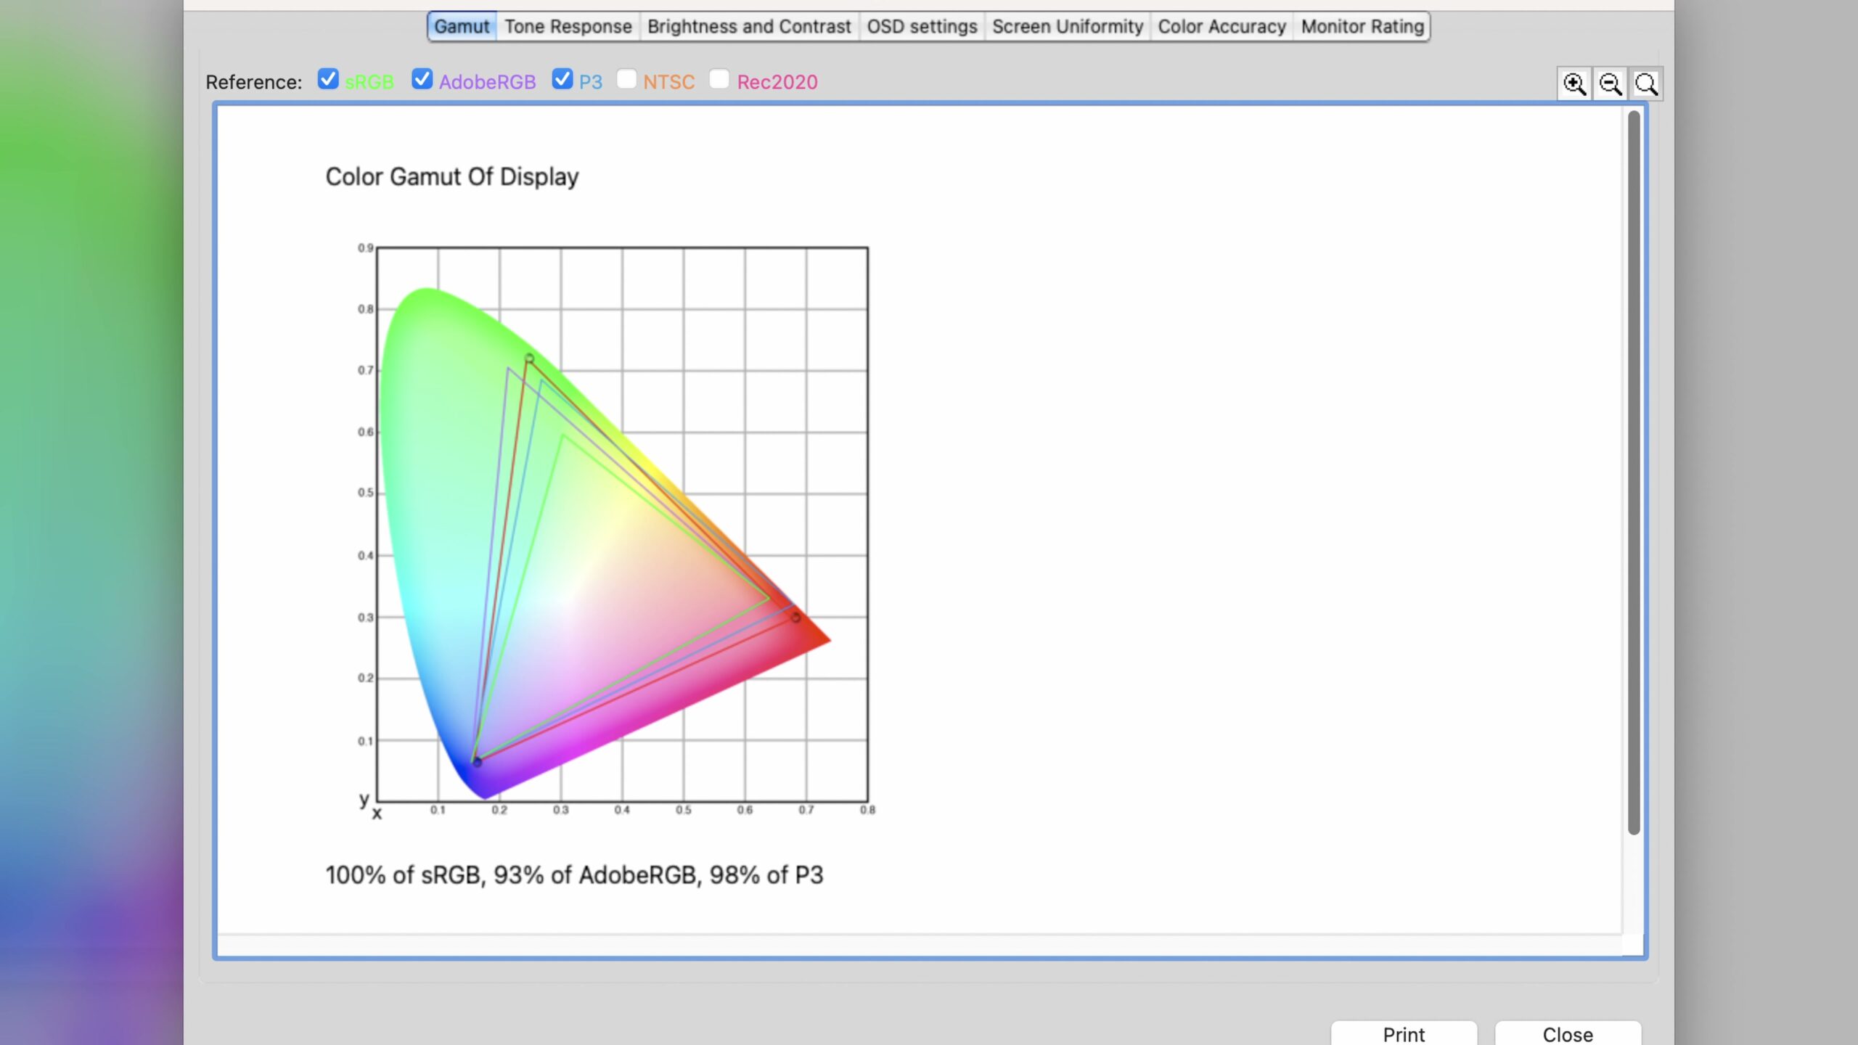Switch to the Color Accuracy tab
This screenshot has height=1045, width=1858.
point(1221,27)
